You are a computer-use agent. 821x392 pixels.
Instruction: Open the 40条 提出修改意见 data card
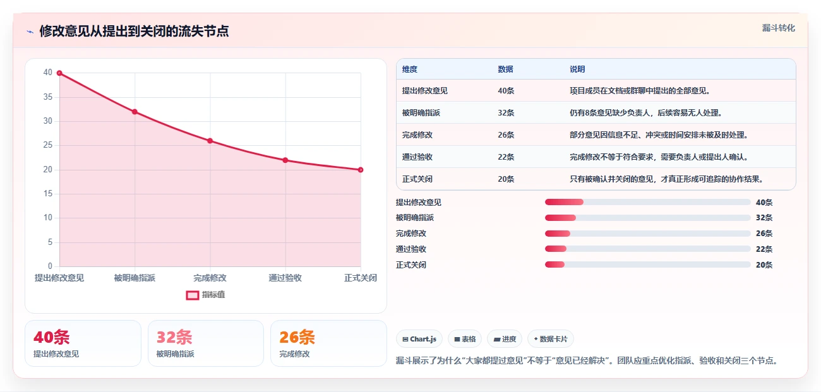83,343
